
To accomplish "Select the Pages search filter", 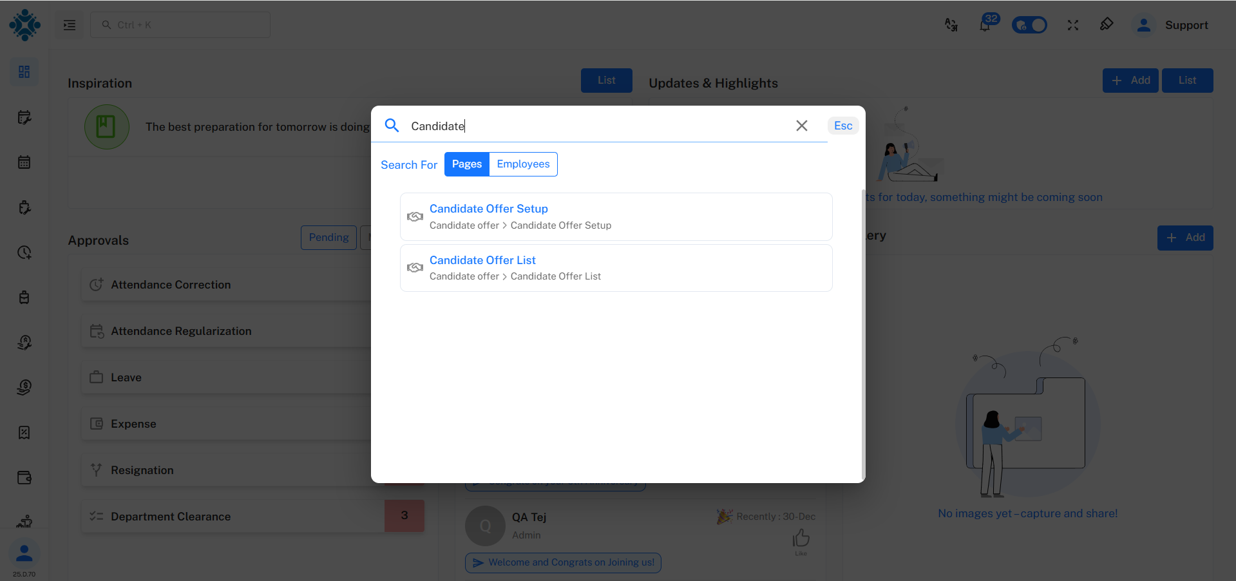I will pyautogui.click(x=466, y=164).
